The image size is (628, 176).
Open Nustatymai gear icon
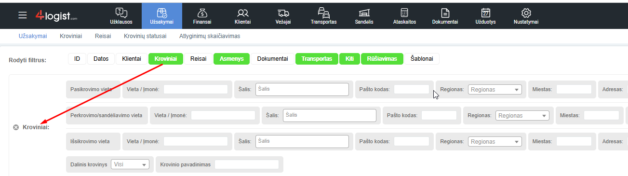(x=526, y=13)
